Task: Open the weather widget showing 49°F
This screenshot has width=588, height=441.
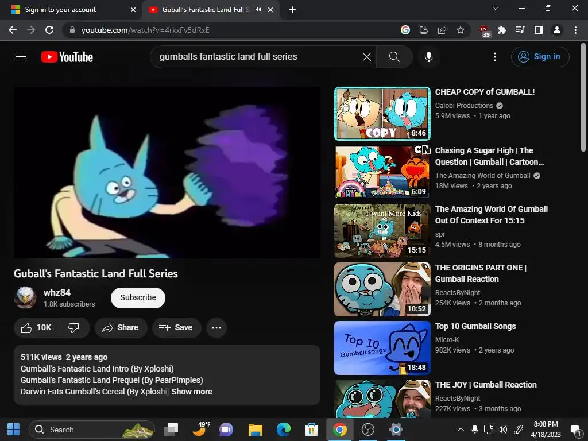Action: (200, 430)
